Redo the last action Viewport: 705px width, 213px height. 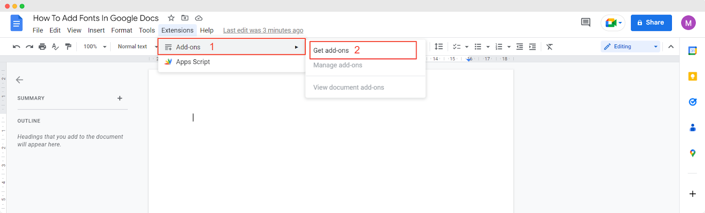tap(30, 47)
